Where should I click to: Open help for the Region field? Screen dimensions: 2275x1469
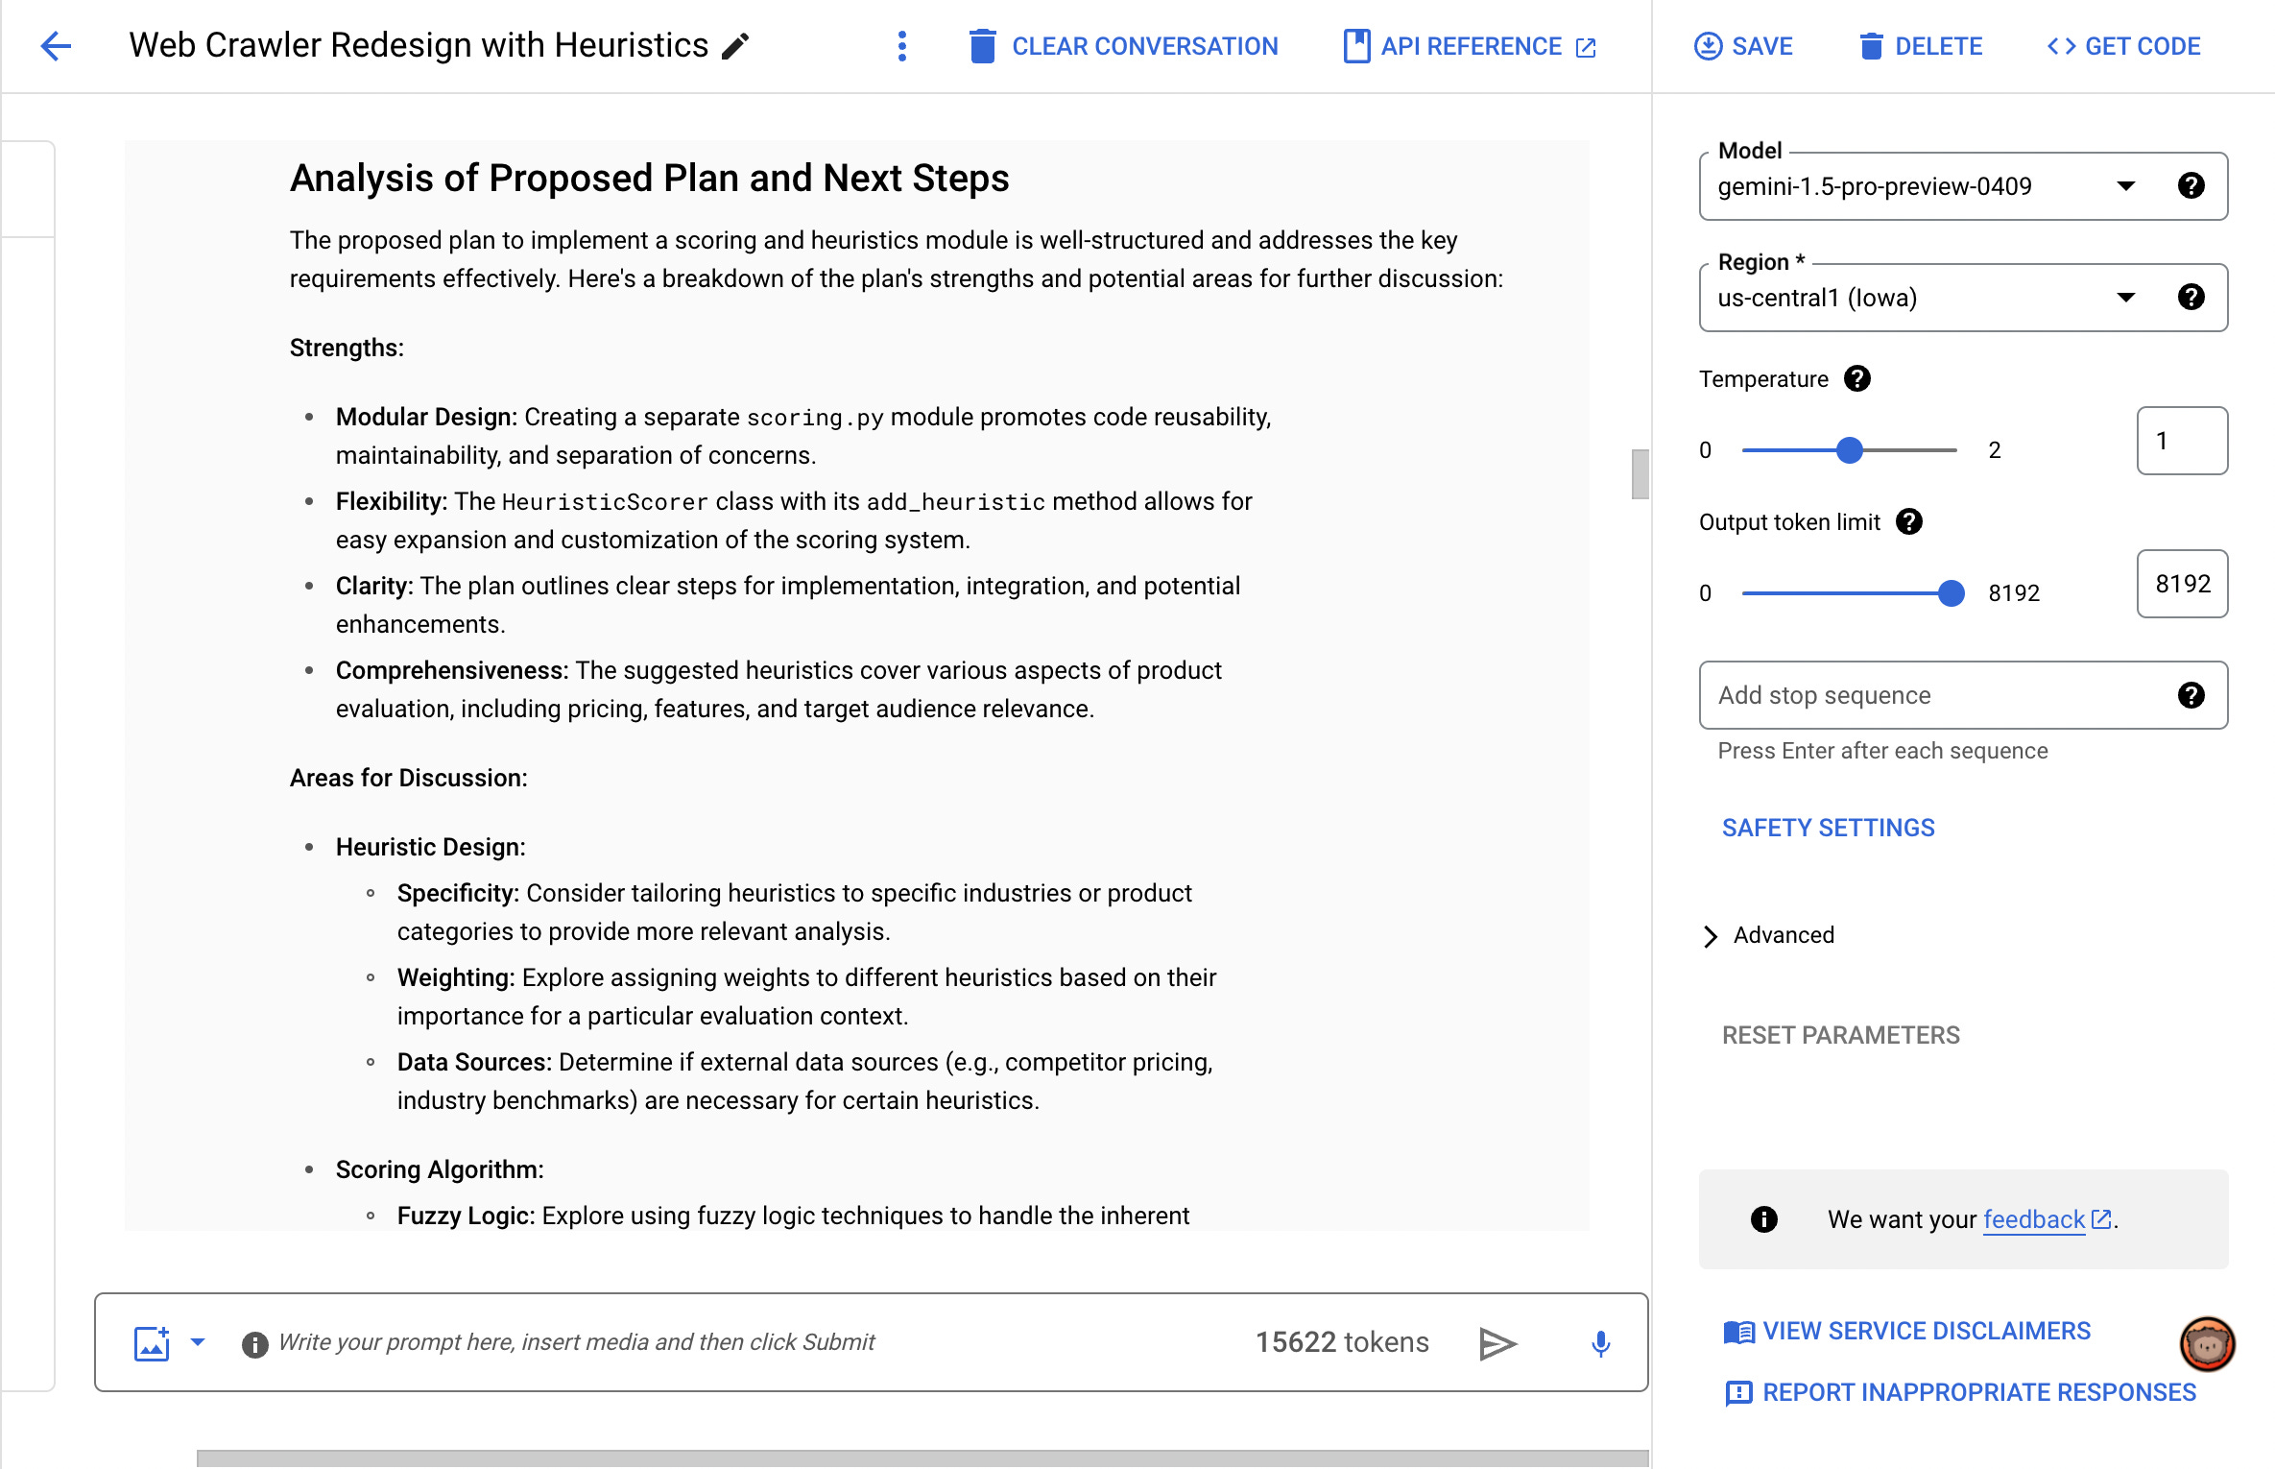pyautogui.click(x=2191, y=297)
